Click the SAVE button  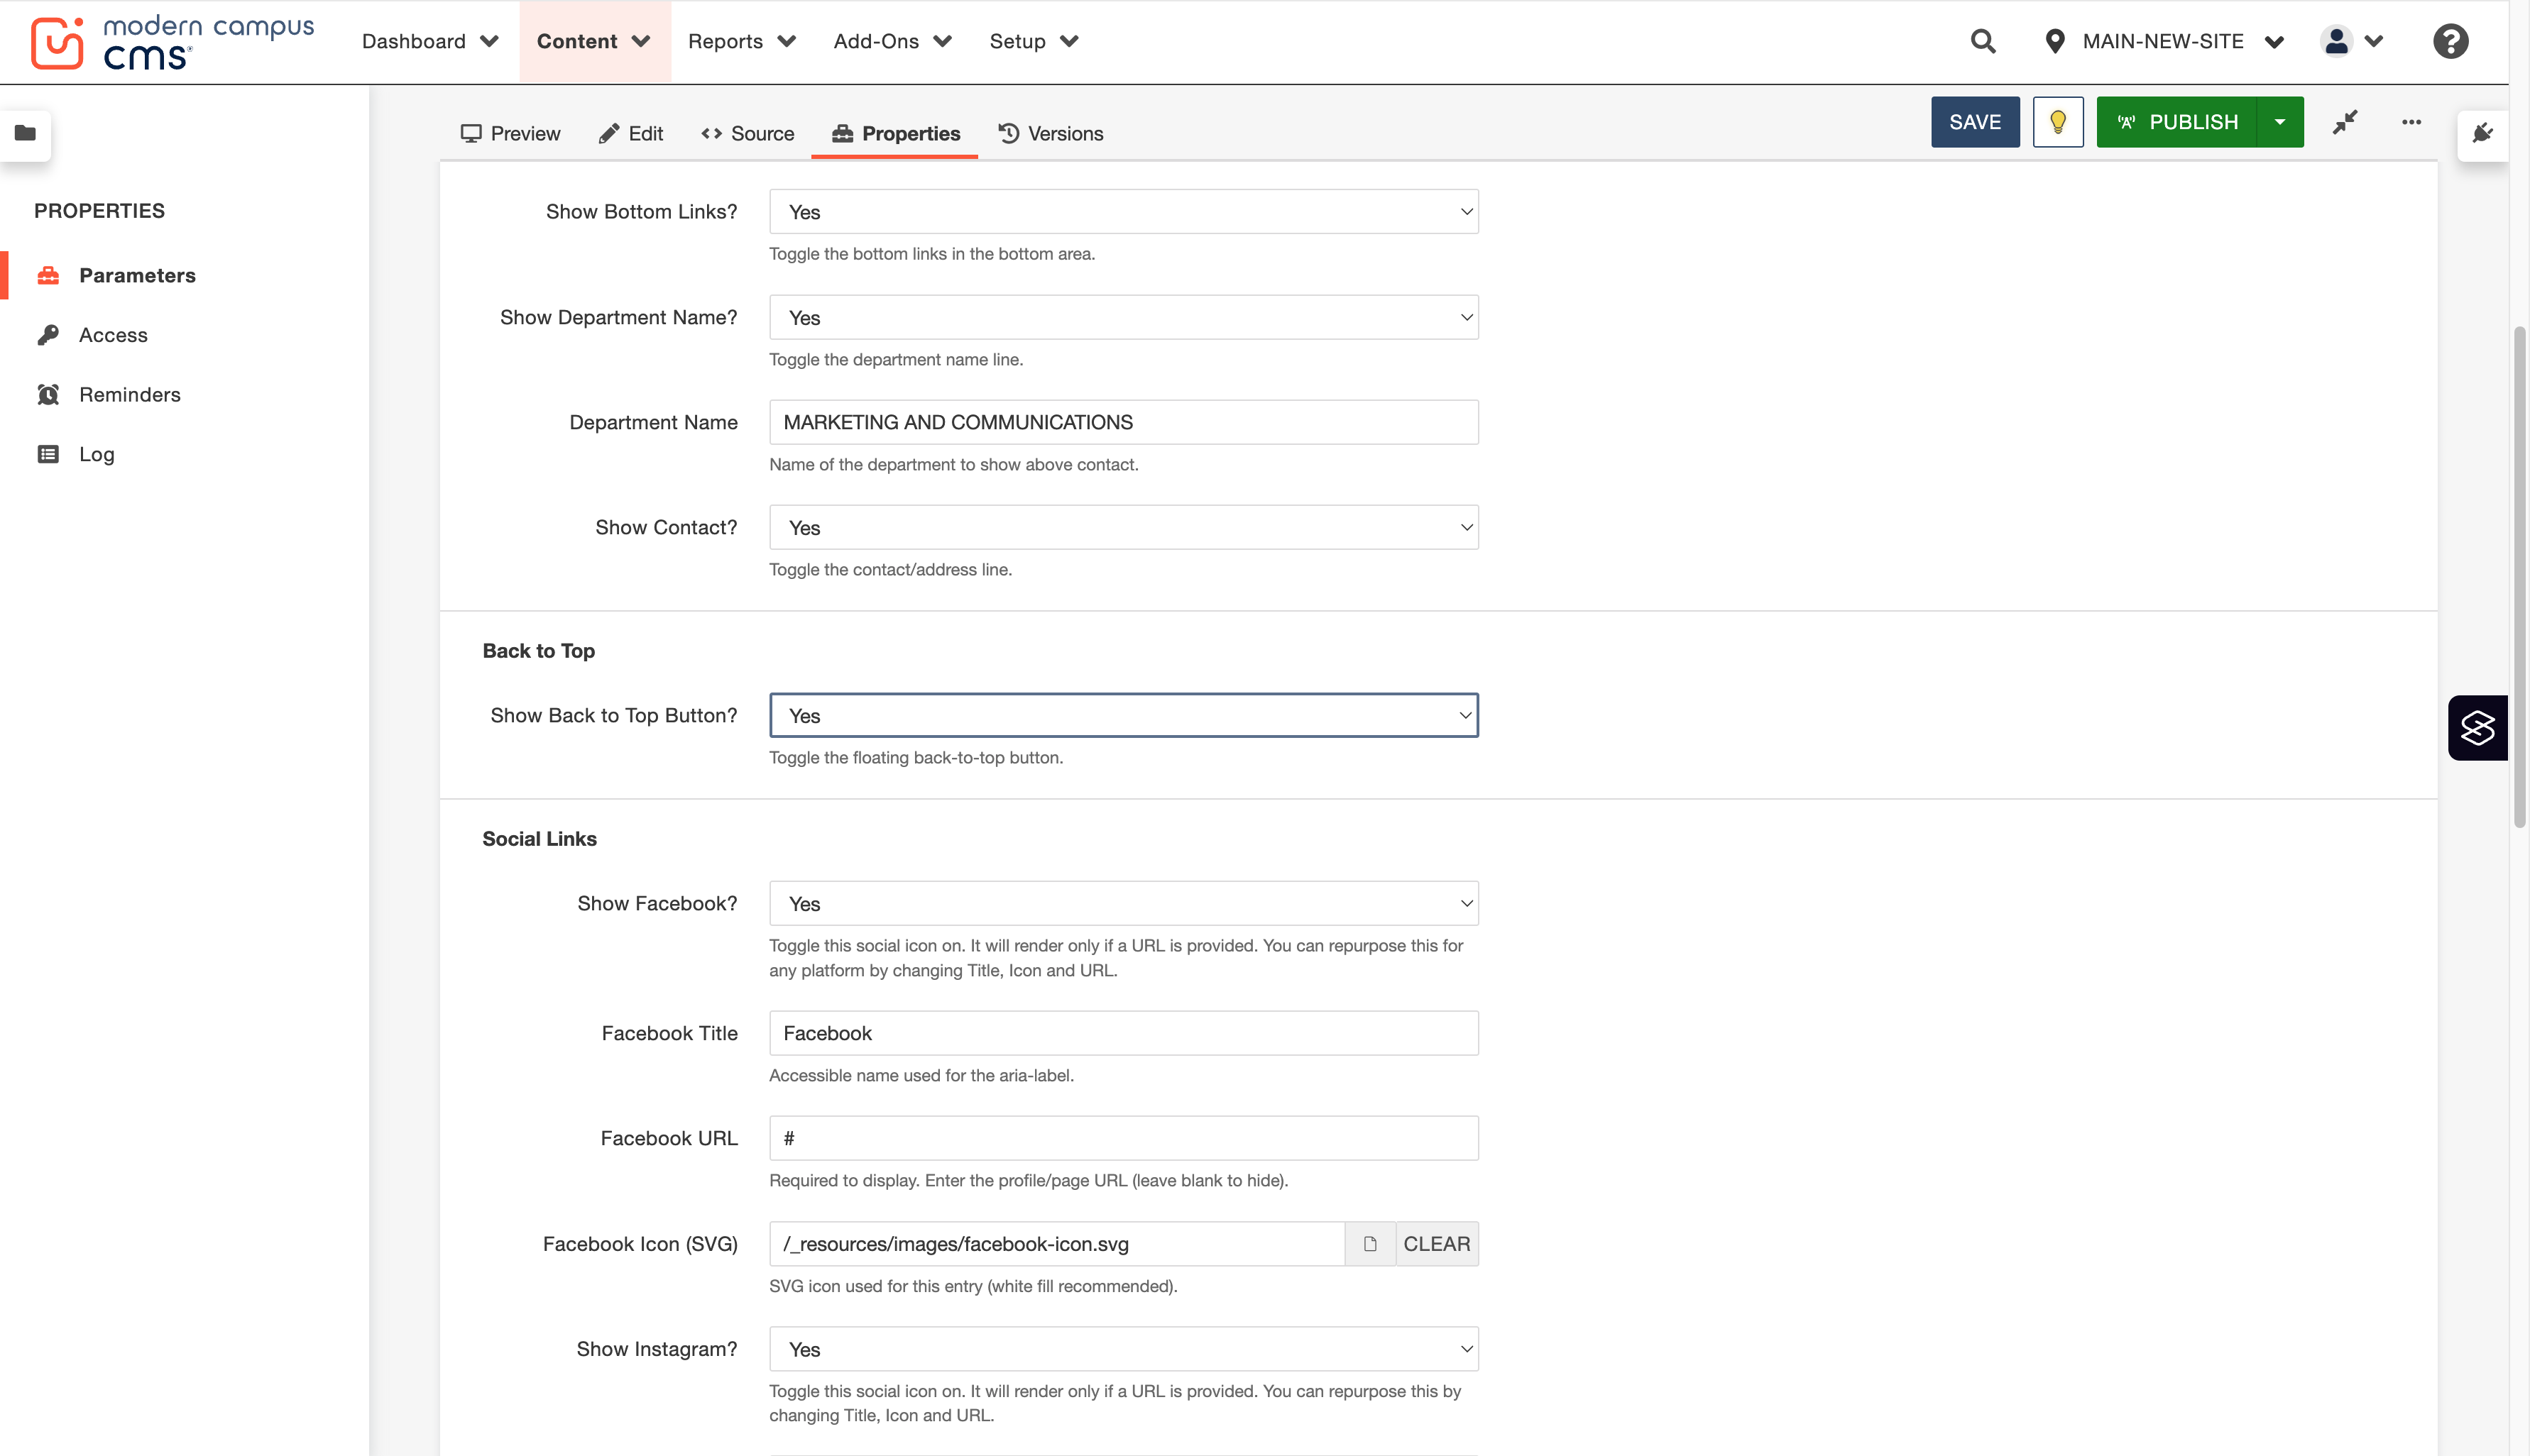pyautogui.click(x=1975, y=122)
